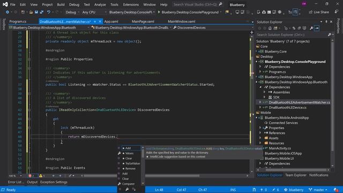Open the startup project dropdown Blueberry.Desktop.ConsolePl
The height and width of the screenshot is (193, 343).
coord(132,12)
